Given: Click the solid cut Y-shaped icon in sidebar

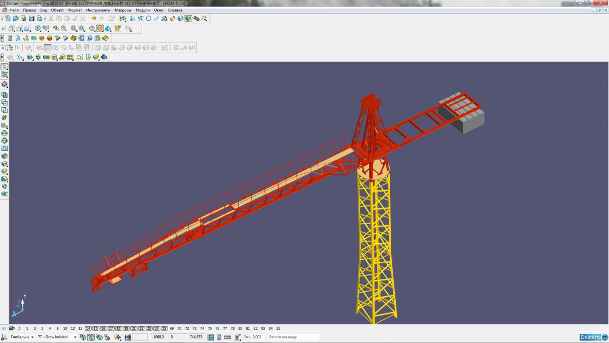Looking at the screenshot, I should coord(5,148).
